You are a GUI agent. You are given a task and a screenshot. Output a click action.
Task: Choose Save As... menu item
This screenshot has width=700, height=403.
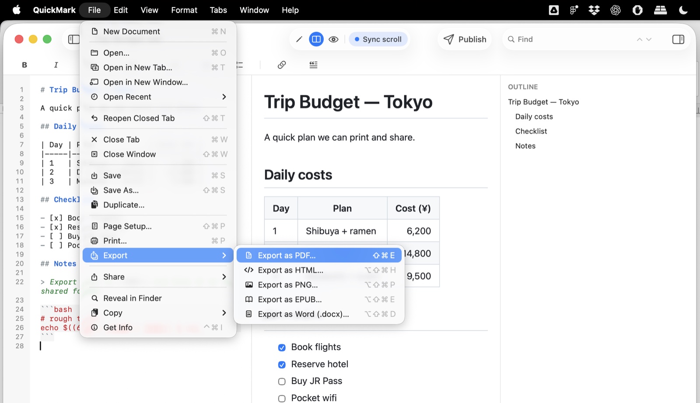click(x=158, y=190)
